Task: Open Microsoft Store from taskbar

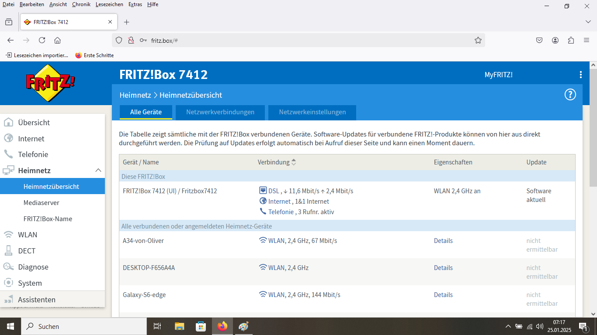Action: [201, 326]
